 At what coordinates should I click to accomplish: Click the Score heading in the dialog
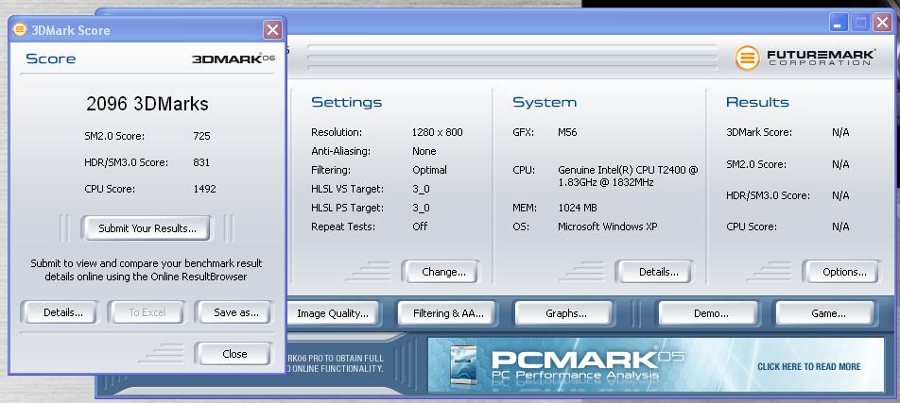click(50, 59)
